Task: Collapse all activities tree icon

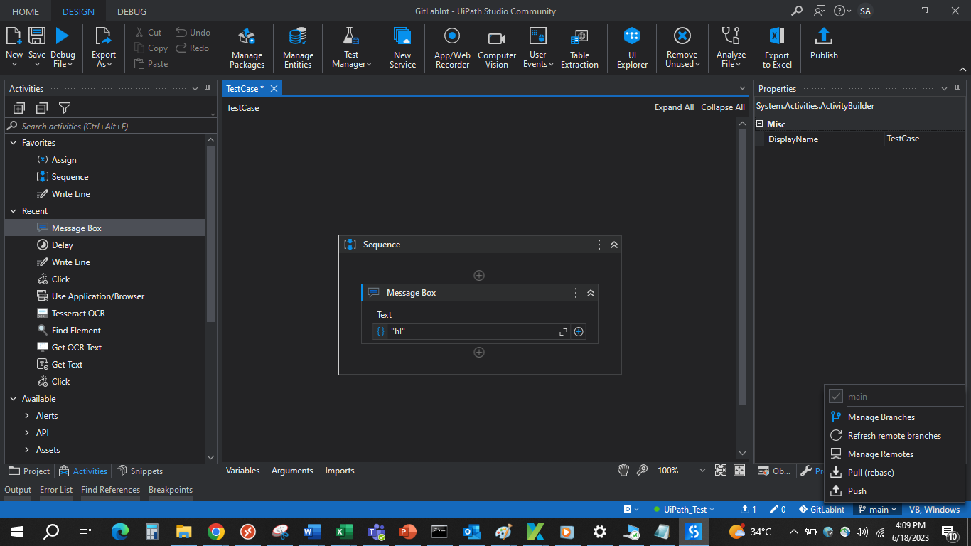Action: pyautogui.click(x=42, y=108)
